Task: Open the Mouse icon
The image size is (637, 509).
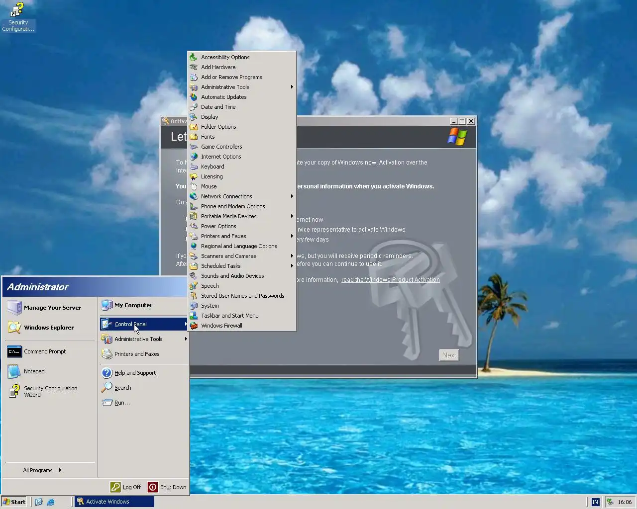Action: [x=194, y=186]
